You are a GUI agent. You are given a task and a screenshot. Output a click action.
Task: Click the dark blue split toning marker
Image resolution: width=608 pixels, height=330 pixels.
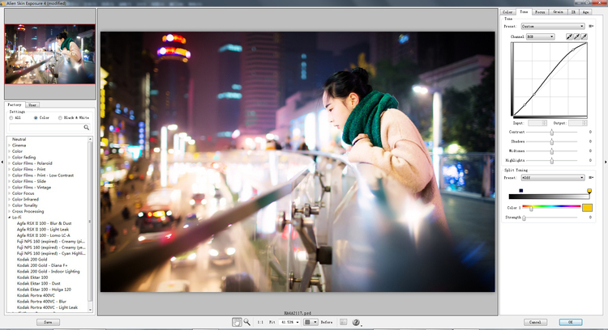point(521,190)
